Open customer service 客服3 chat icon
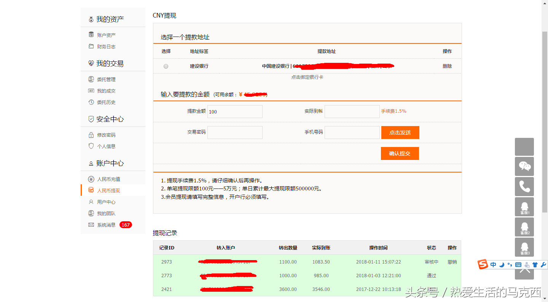 point(524,247)
